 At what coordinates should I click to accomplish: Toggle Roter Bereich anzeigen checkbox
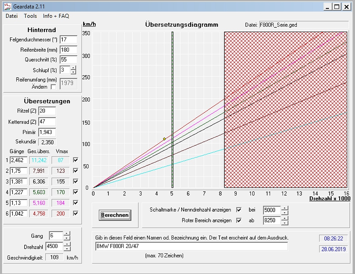239,221
